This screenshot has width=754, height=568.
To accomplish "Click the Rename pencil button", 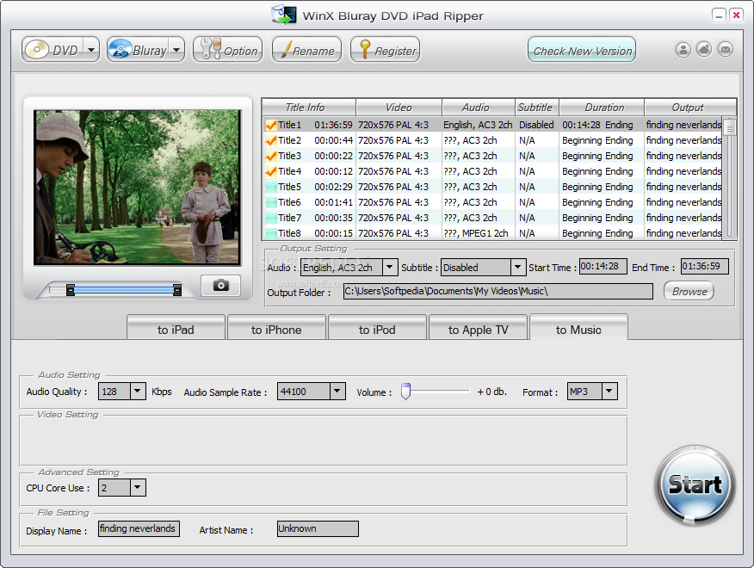I will click(x=306, y=50).
